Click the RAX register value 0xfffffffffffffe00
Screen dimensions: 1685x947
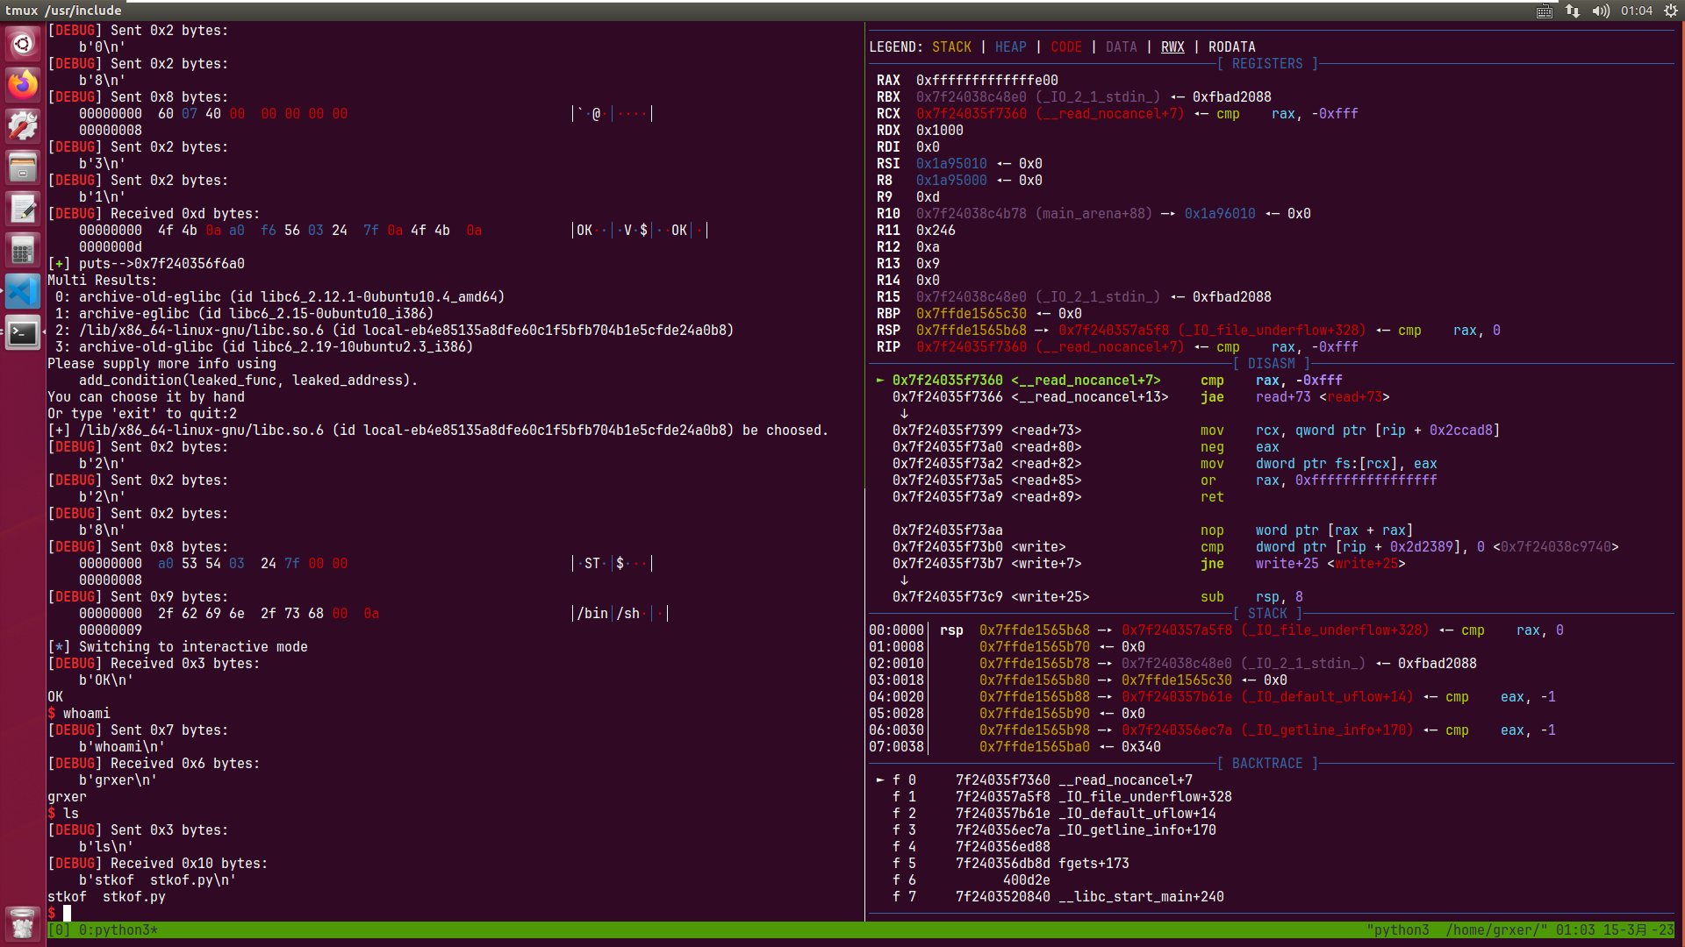(x=986, y=81)
